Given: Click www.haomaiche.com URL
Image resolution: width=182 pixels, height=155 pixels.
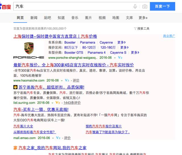Looking at the screenshot, I should coord(29,80).
